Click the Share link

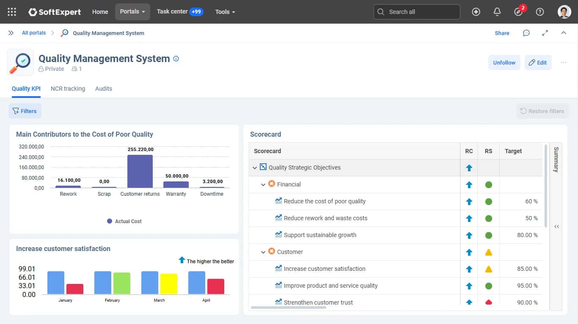click(502, 33)
